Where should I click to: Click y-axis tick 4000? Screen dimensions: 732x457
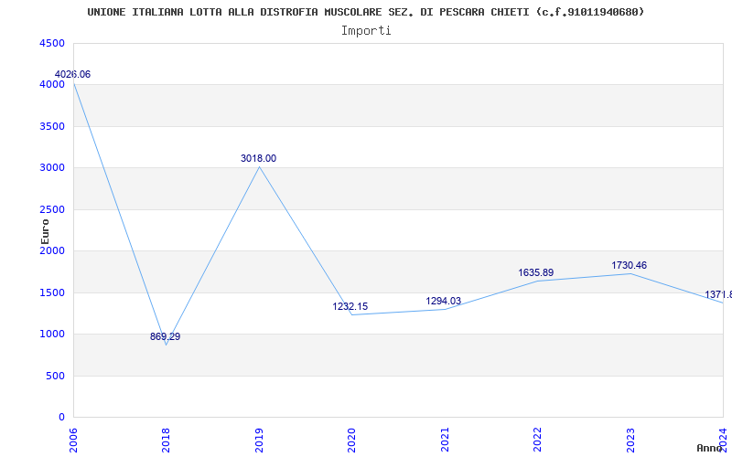pyautogui.click(x=52, y=85)
